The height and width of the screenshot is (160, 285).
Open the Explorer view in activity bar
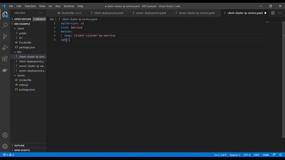coord(5,14)
